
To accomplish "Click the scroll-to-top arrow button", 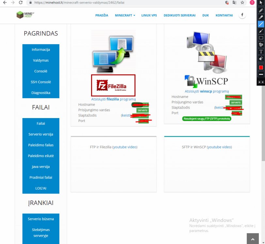I will tap(253, 239).
